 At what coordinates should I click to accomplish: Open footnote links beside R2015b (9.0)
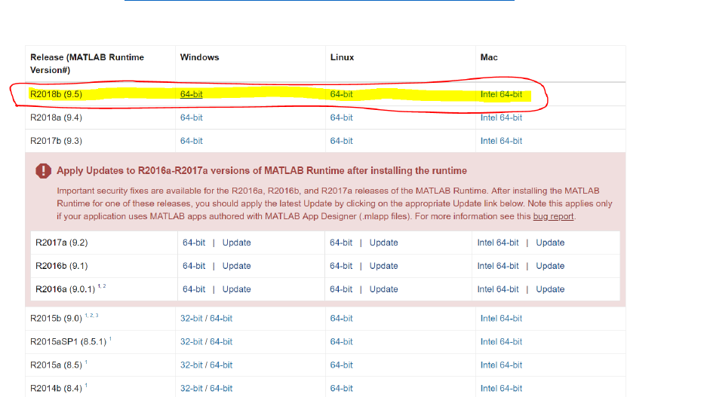tap(91, 315)
